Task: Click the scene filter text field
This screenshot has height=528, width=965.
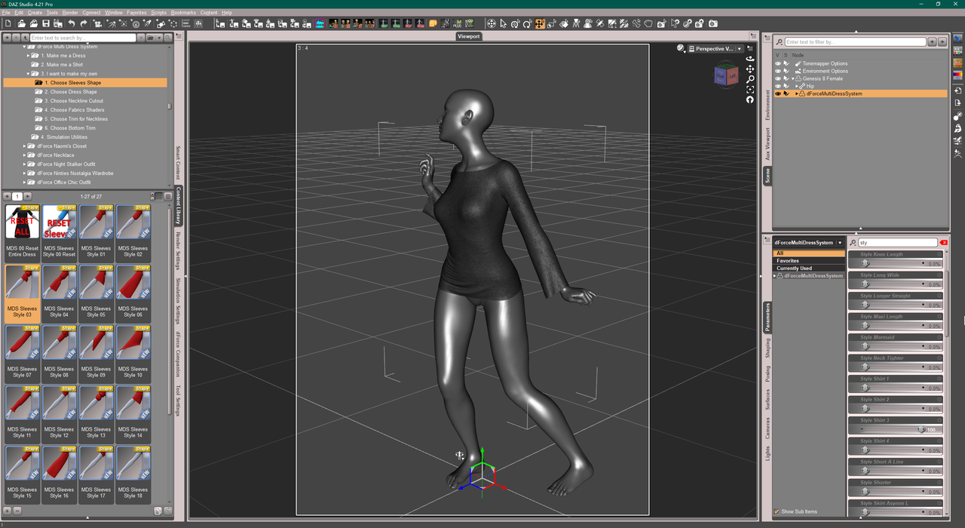Action: tap(855, 42)
